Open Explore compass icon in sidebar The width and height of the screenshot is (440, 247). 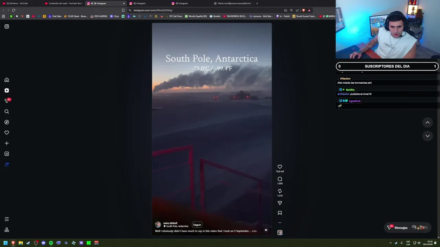7,122
